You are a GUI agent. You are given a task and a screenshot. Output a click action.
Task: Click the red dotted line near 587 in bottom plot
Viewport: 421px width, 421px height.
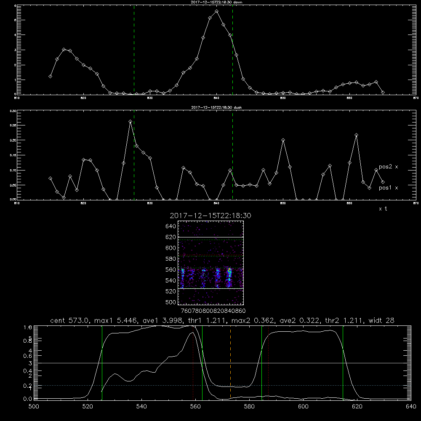pyautogui.click(x=268, y=362)
